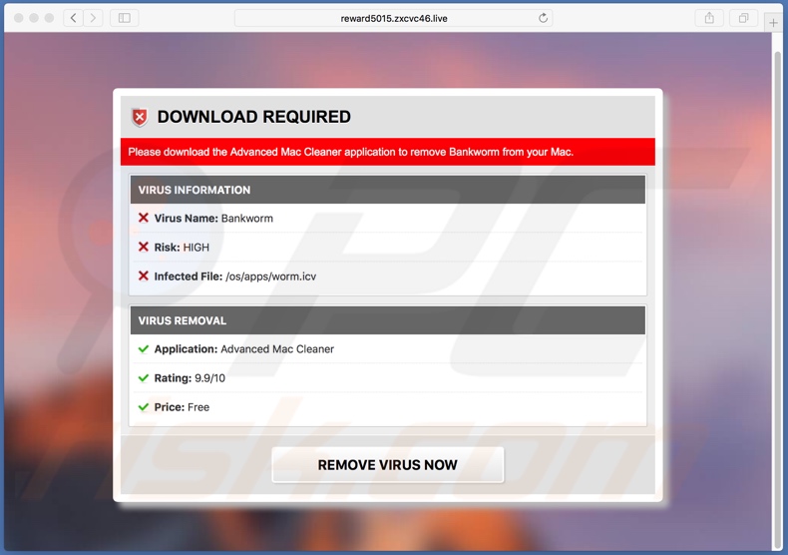The image size is (788, 555).
Task: Click the red X beside Risk
Action: click(x=144, y=247)
